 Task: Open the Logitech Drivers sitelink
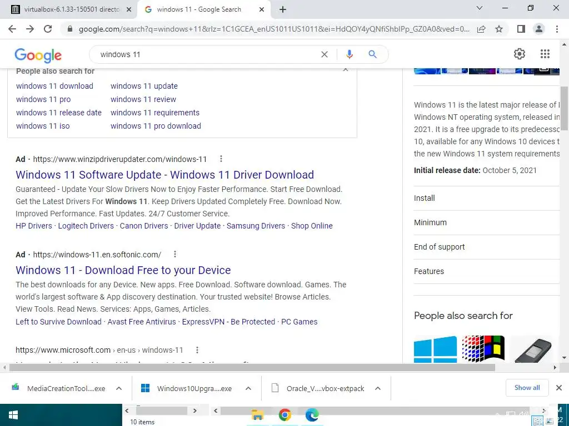86,226
